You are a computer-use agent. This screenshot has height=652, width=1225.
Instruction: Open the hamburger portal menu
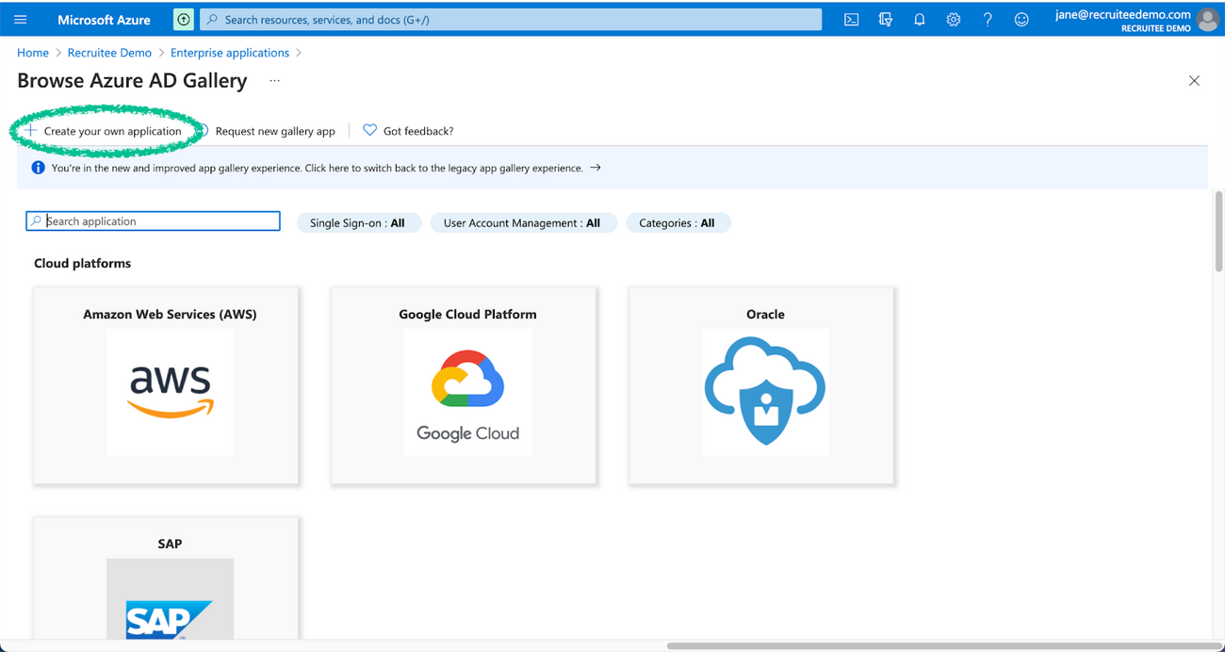(21, 19)
